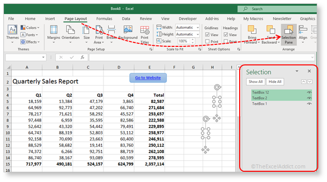Move selection up in Selection pane
This screenshot has width=327, height=182.
tap(304, 81)
